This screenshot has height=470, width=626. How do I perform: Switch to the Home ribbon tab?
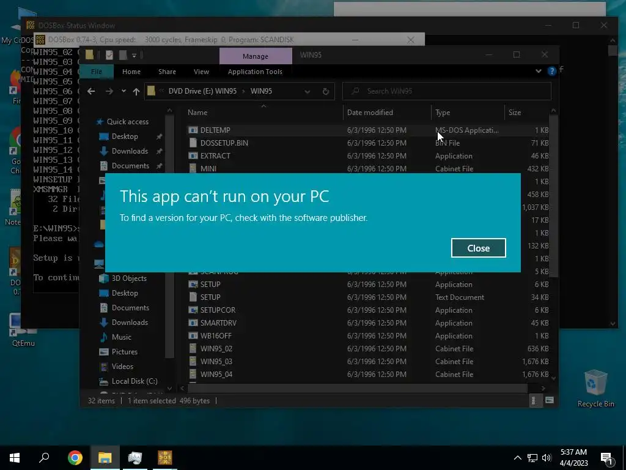[131, 72]
